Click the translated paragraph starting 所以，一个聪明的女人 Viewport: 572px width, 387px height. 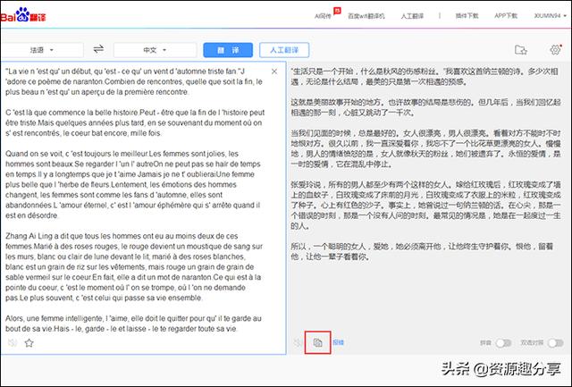coord(422,251)
